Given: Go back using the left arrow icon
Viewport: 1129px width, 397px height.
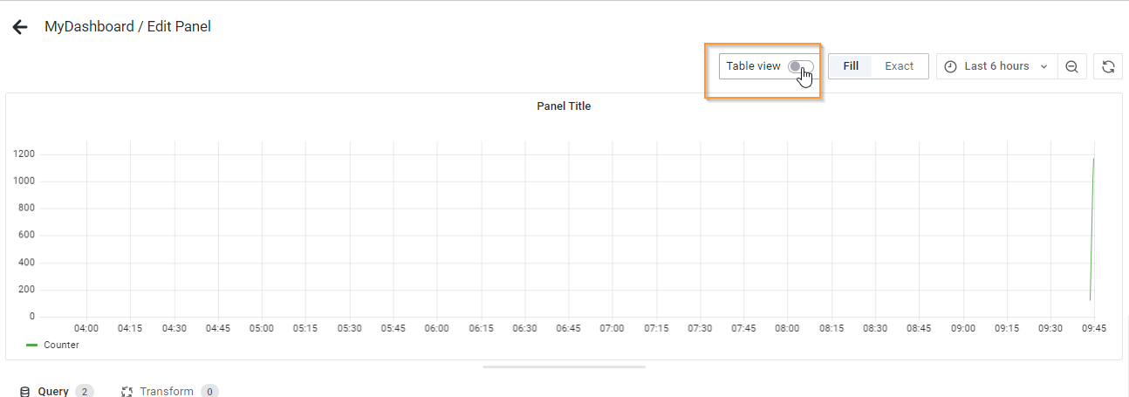Looking at the screenshot, I should 20,27.
